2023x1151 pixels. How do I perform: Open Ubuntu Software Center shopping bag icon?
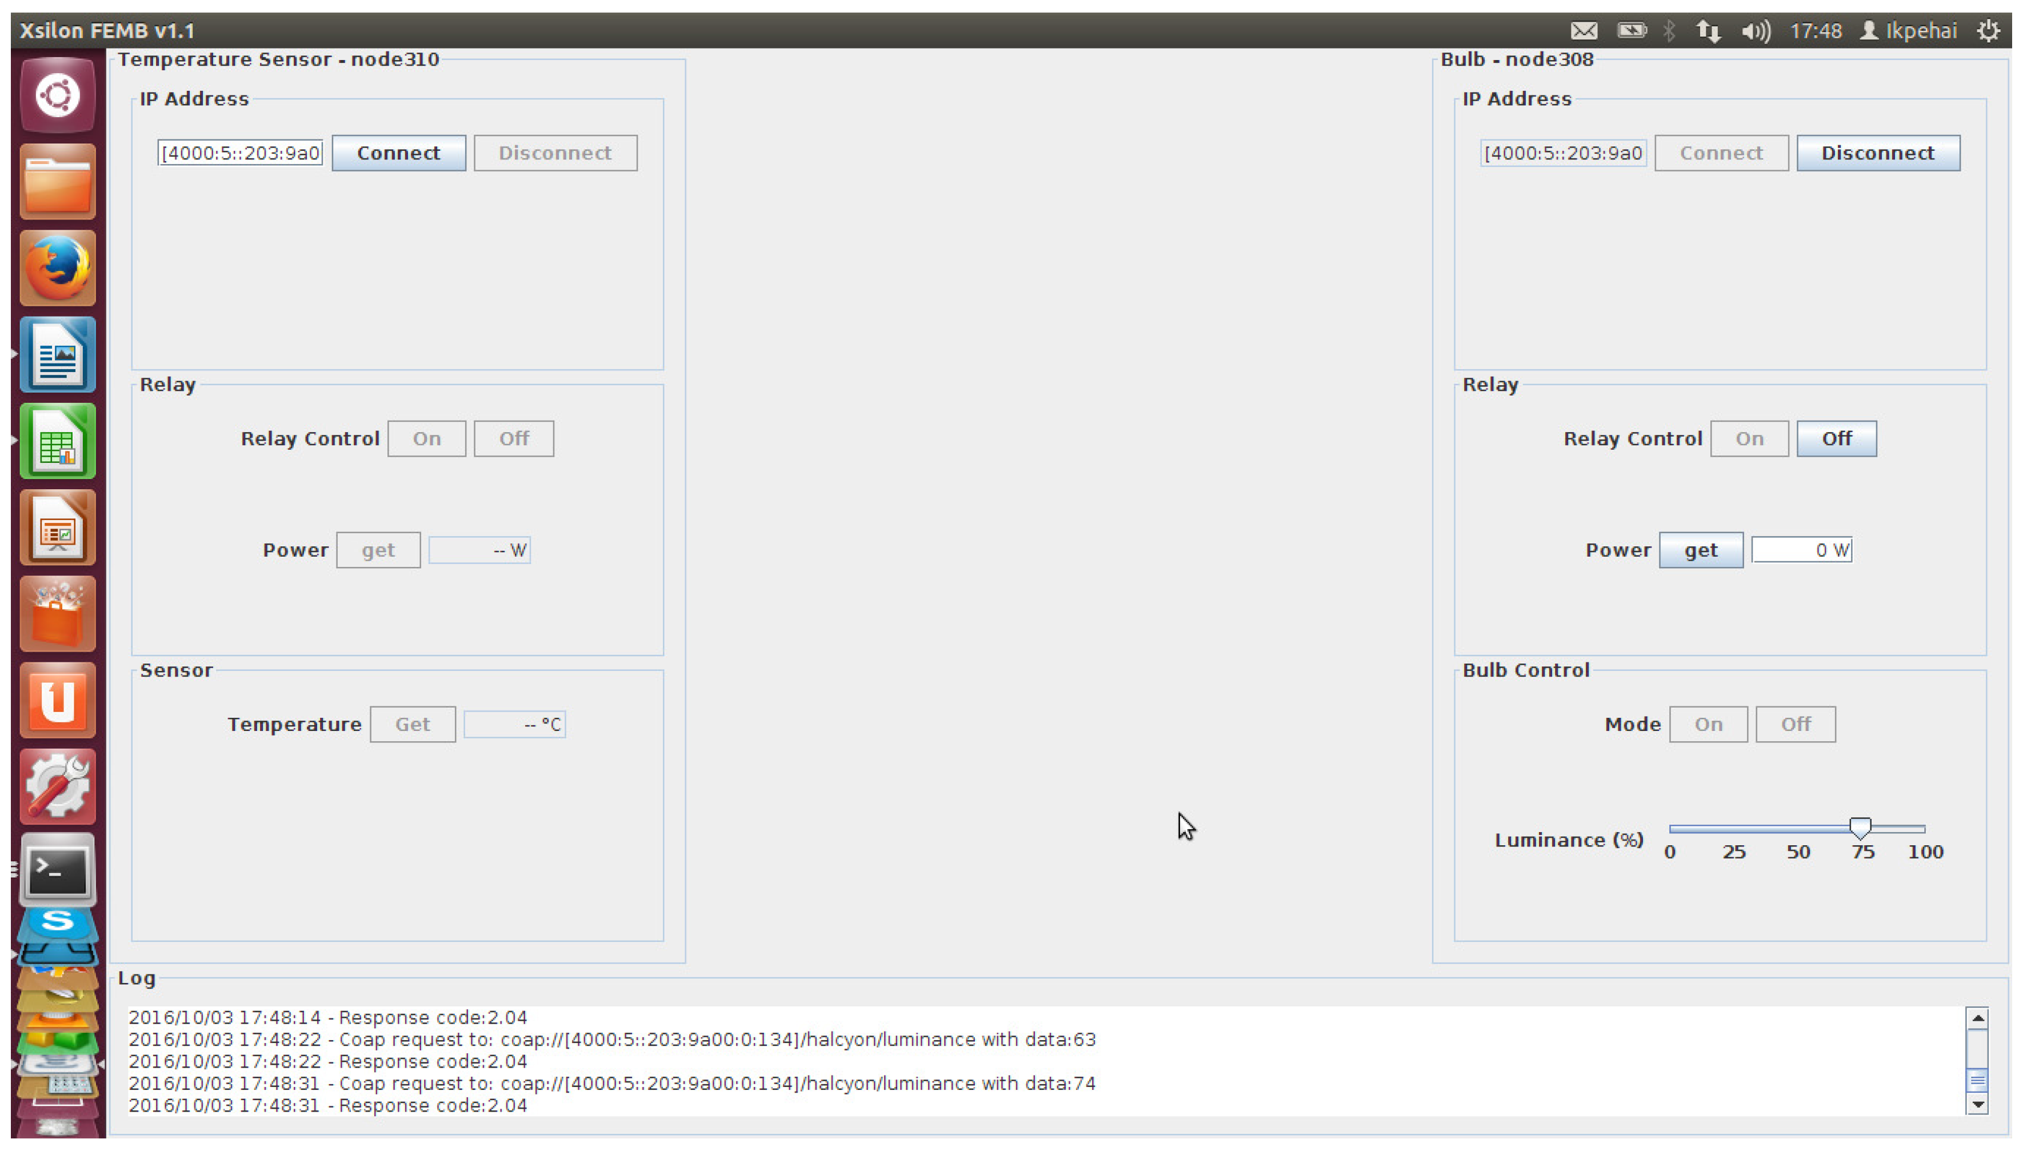pyautogui.click(x=58, y=614)
